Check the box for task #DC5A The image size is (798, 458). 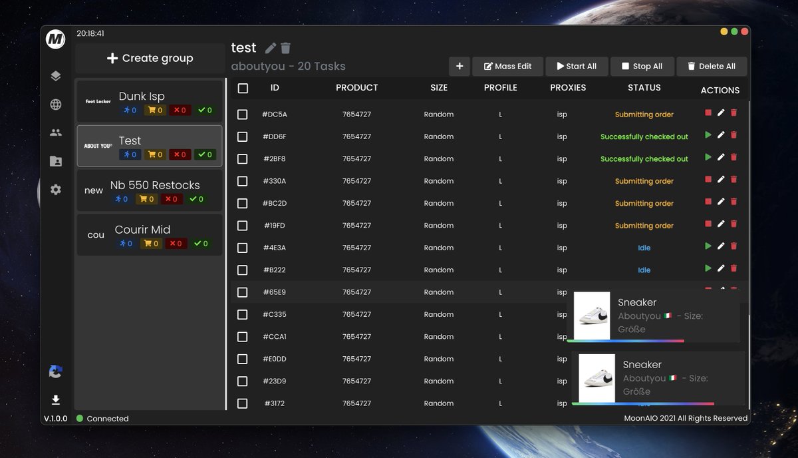[243, 114]
